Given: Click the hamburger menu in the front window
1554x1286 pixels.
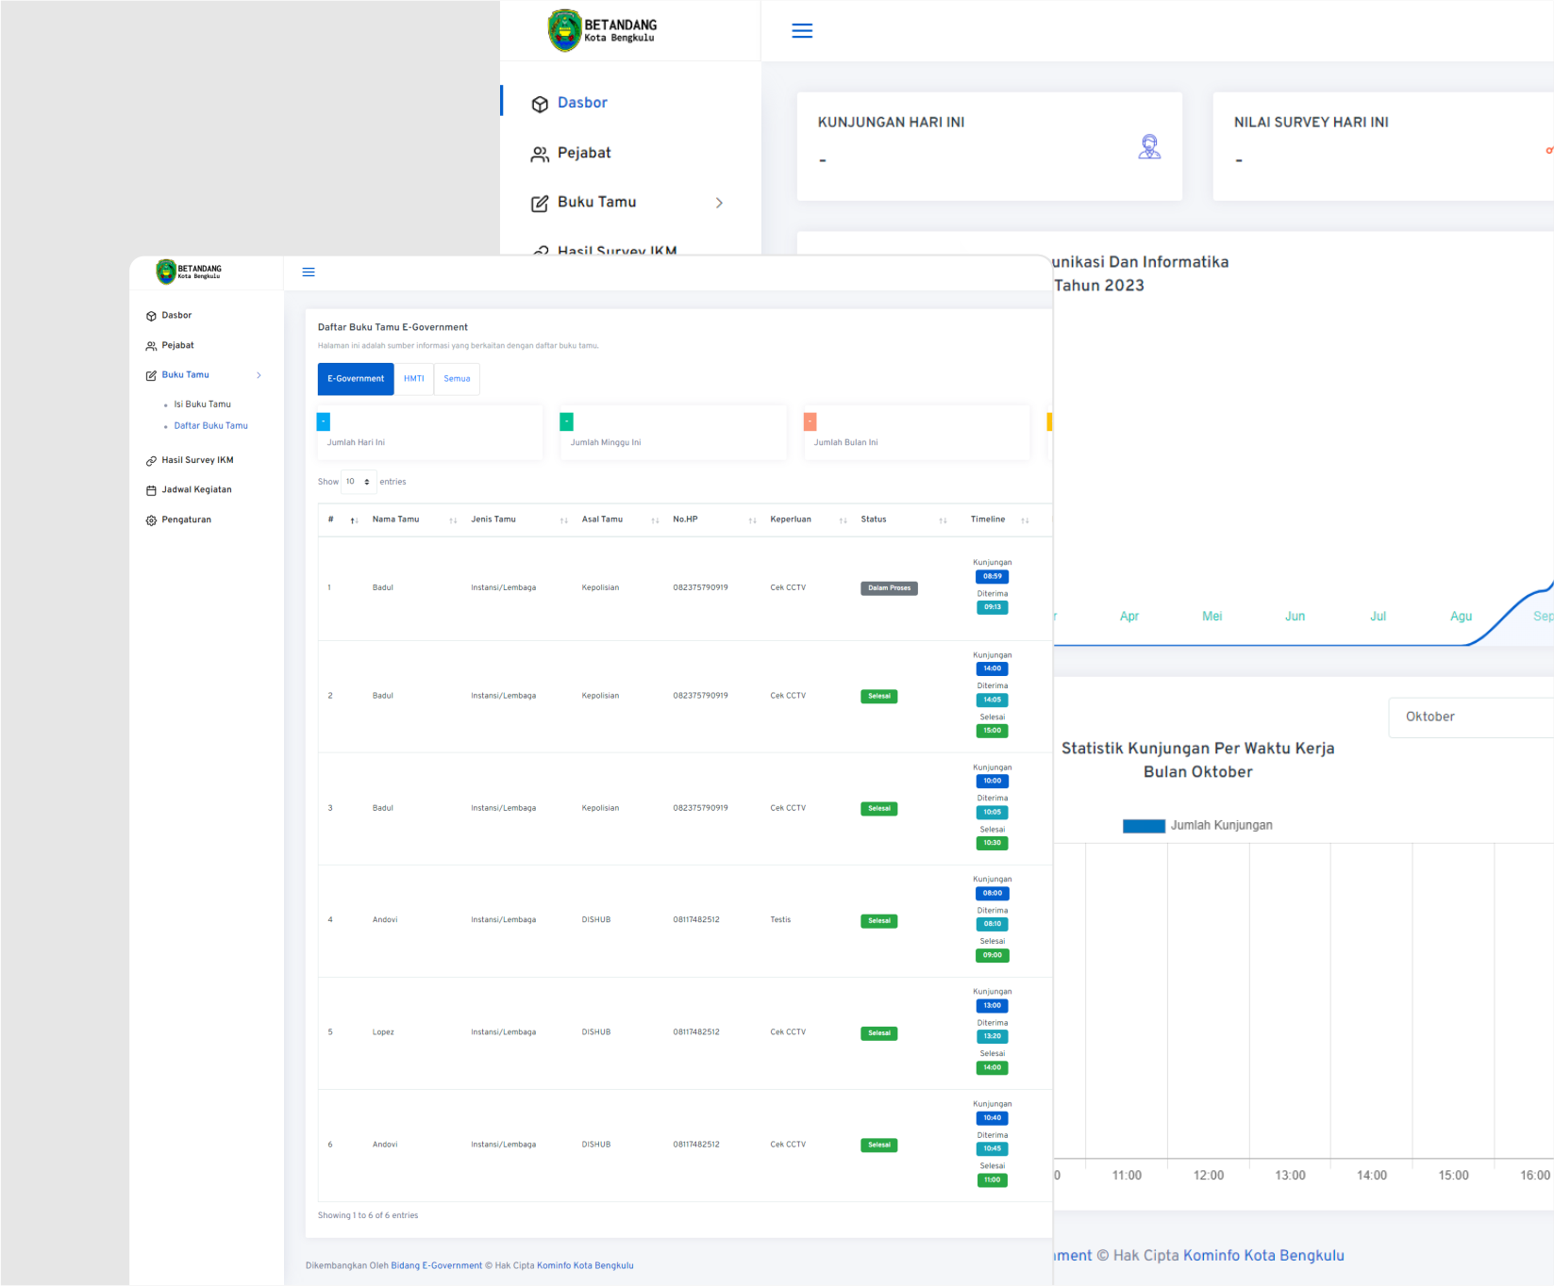Looking at the screenshot, I should pos(309,272).
